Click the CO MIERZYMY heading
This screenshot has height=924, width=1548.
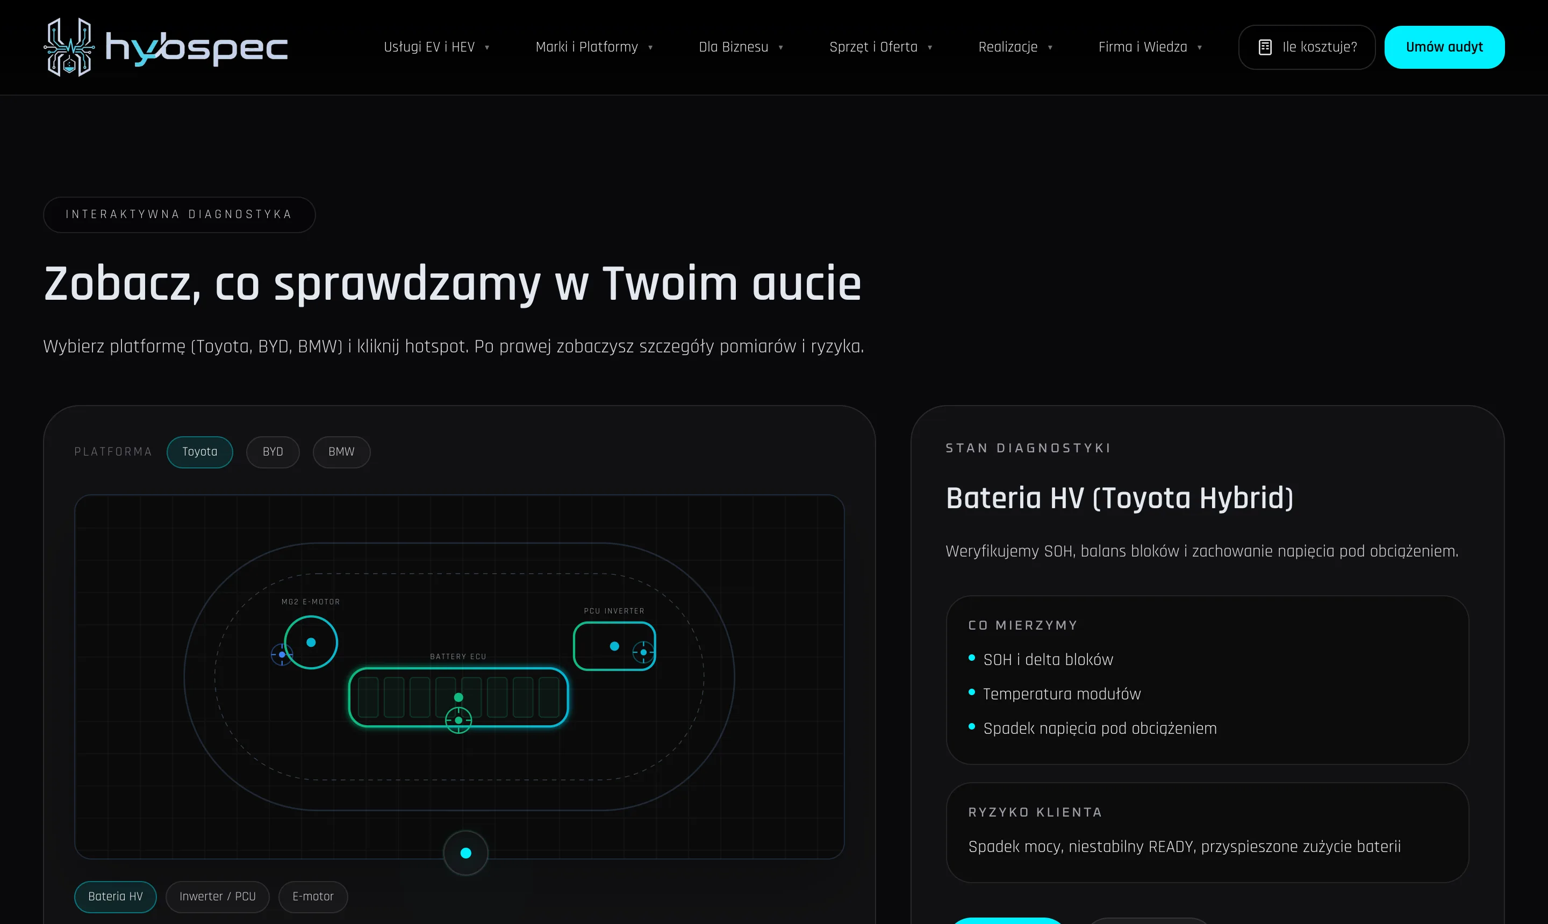pos(1023,625)
